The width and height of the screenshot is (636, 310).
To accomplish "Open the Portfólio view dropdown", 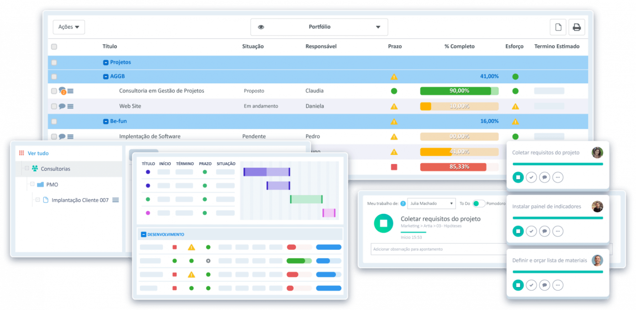I will (319, 27).
